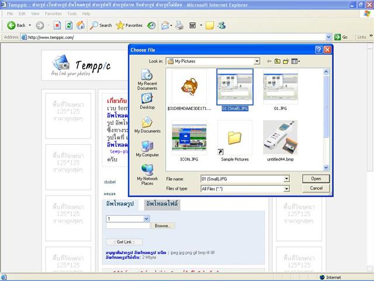Expand the File name combo box list
Image resolution: width=374 pixels, height=281 pixels.
tap(286, 179)
